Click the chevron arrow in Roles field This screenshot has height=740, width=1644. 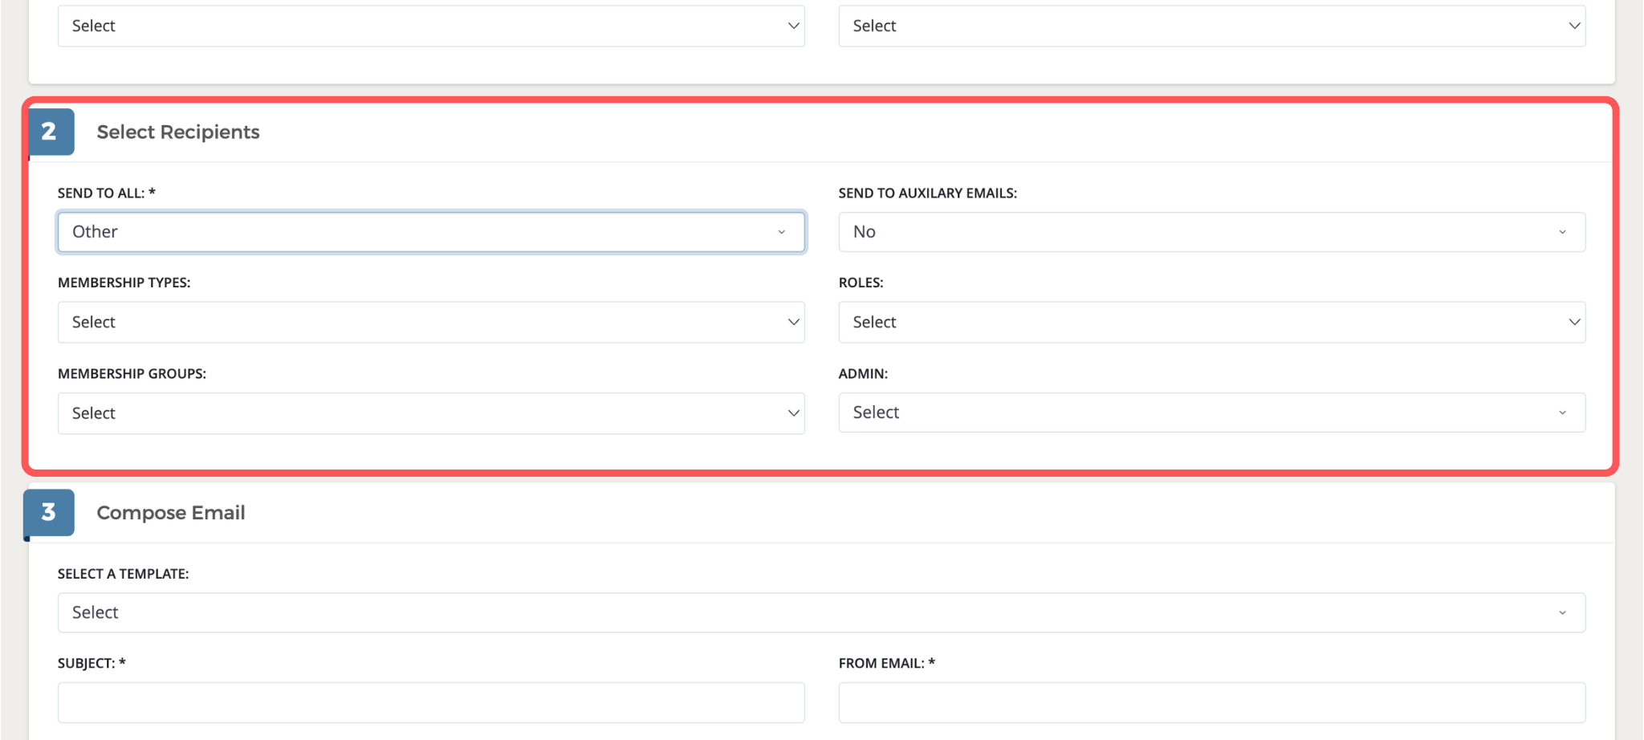tap(1573, 322)
